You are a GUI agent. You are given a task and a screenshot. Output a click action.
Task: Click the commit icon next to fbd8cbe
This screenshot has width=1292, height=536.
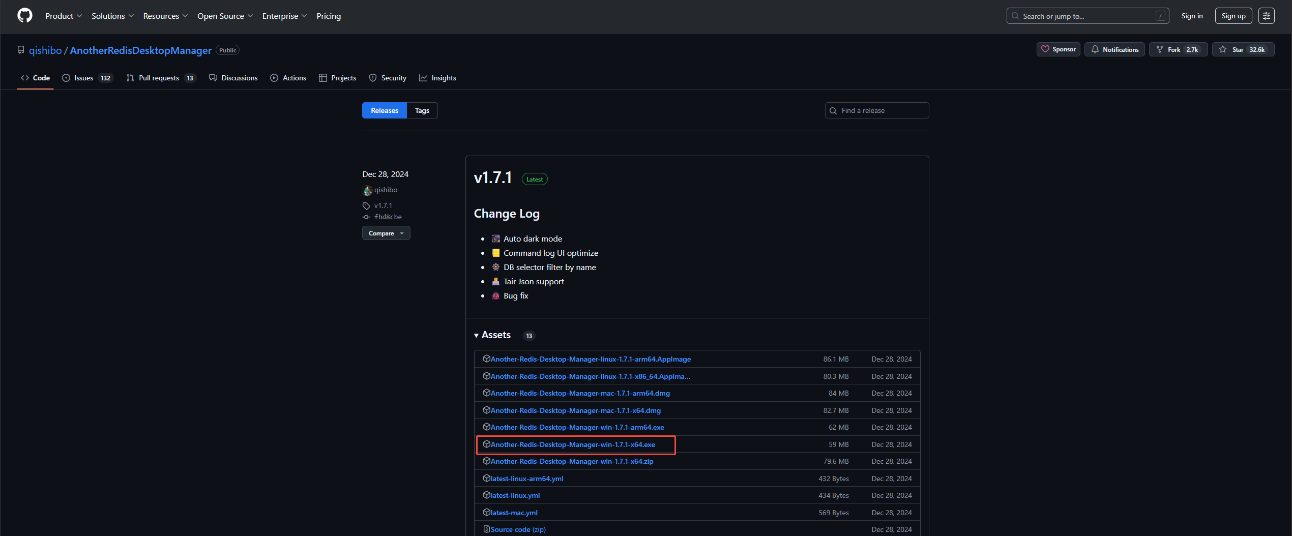[x=366, y=217]
